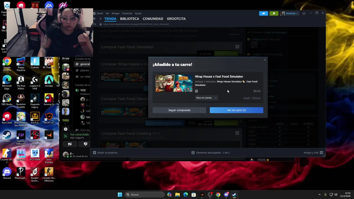Click Añadir gift link in cart dialog

247,98
